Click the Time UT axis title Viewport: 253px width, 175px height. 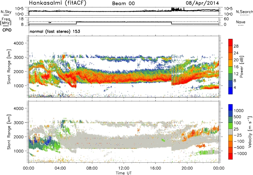coord(124,173)
